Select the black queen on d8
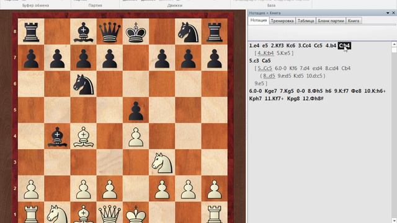Viewport: 397px width, 223px height. pos(110,32)
